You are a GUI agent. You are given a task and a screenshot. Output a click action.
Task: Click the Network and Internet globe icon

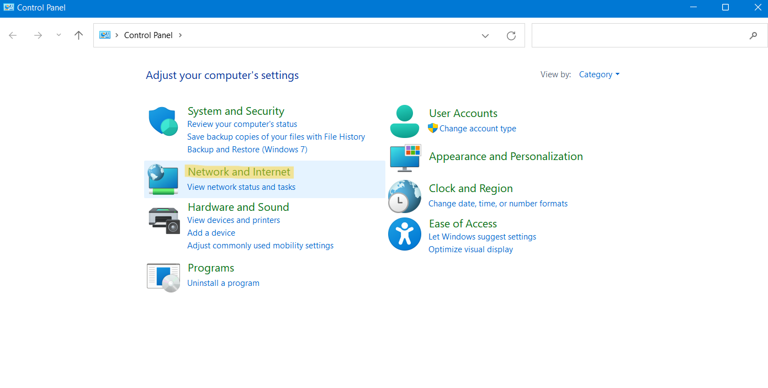tap(163, 179)
